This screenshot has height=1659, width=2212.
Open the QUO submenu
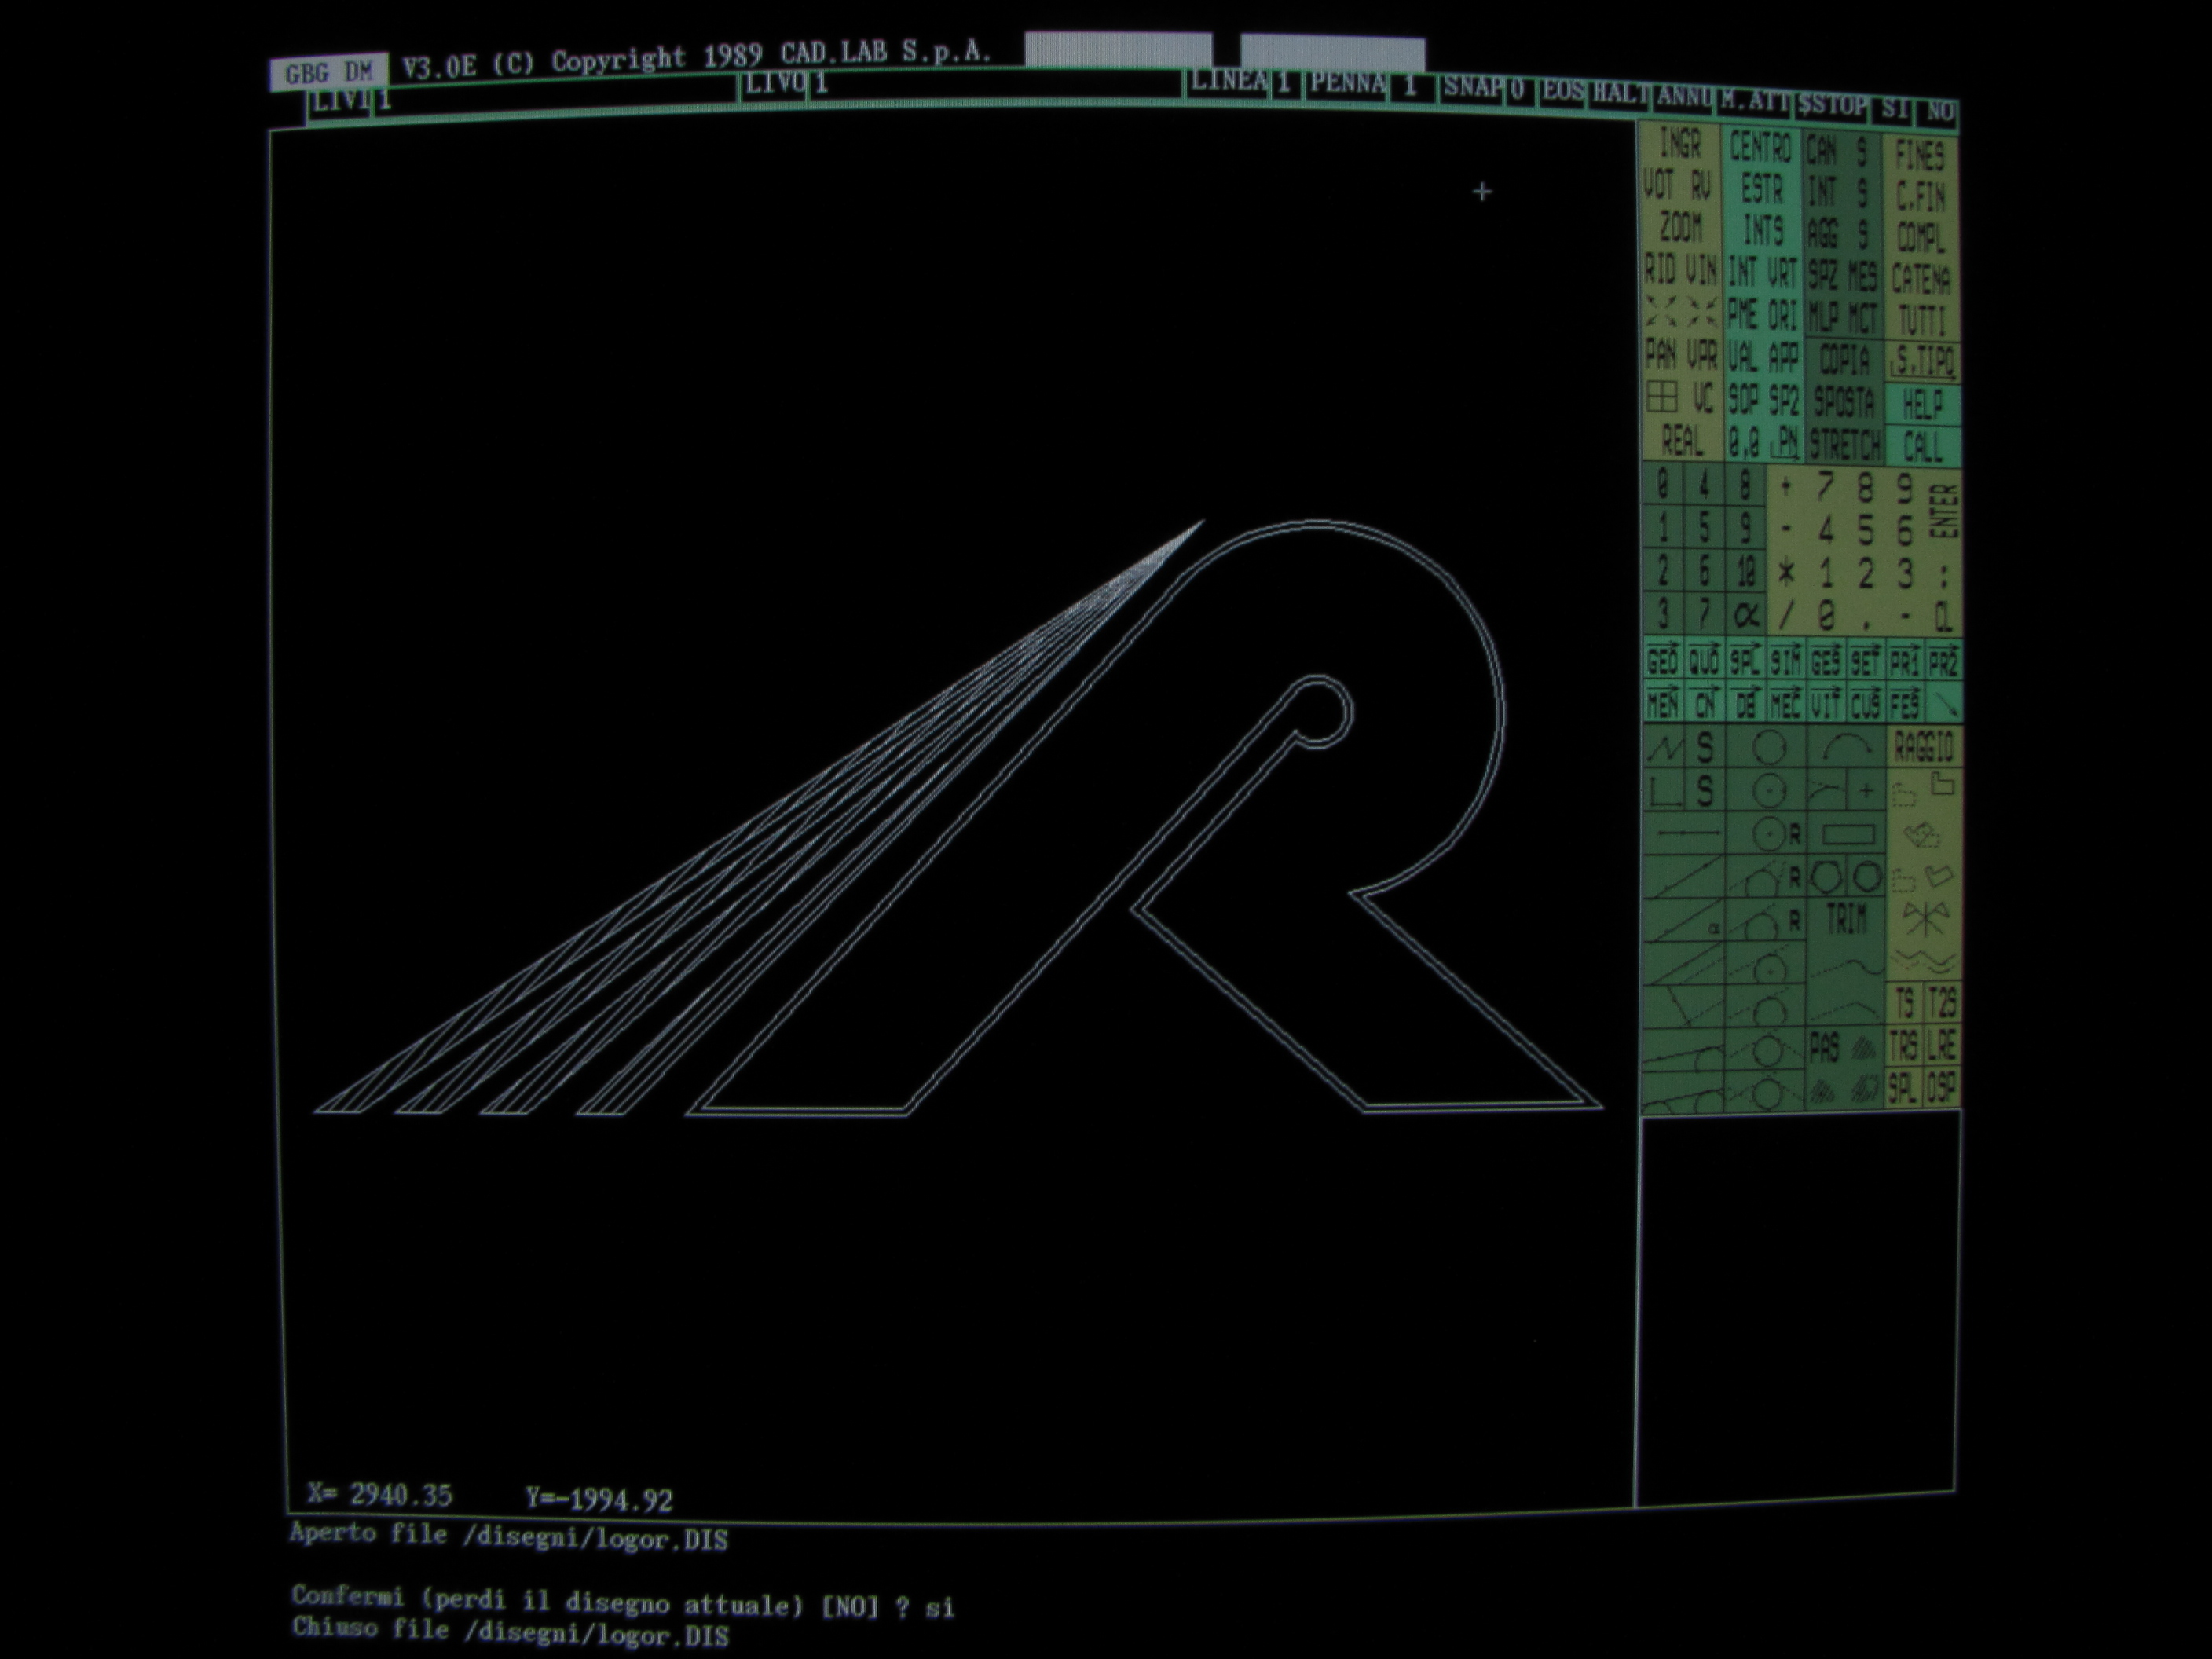(x=1705, y=660)
